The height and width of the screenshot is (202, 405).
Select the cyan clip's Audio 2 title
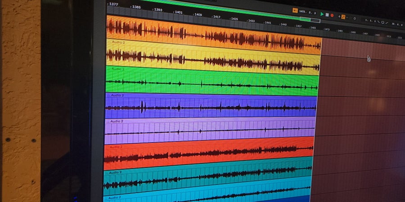(115, 198)
